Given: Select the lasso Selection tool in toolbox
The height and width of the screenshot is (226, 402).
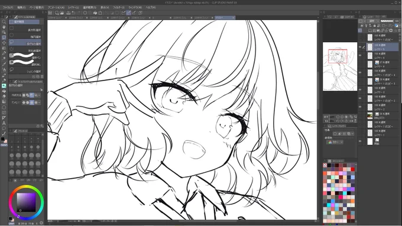Looking at the screenshot, I should point(4,37).
